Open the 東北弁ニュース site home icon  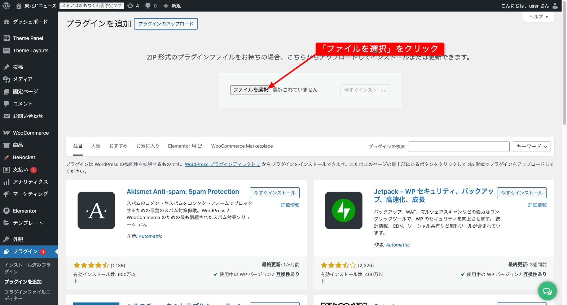click(x=19, y=6)
